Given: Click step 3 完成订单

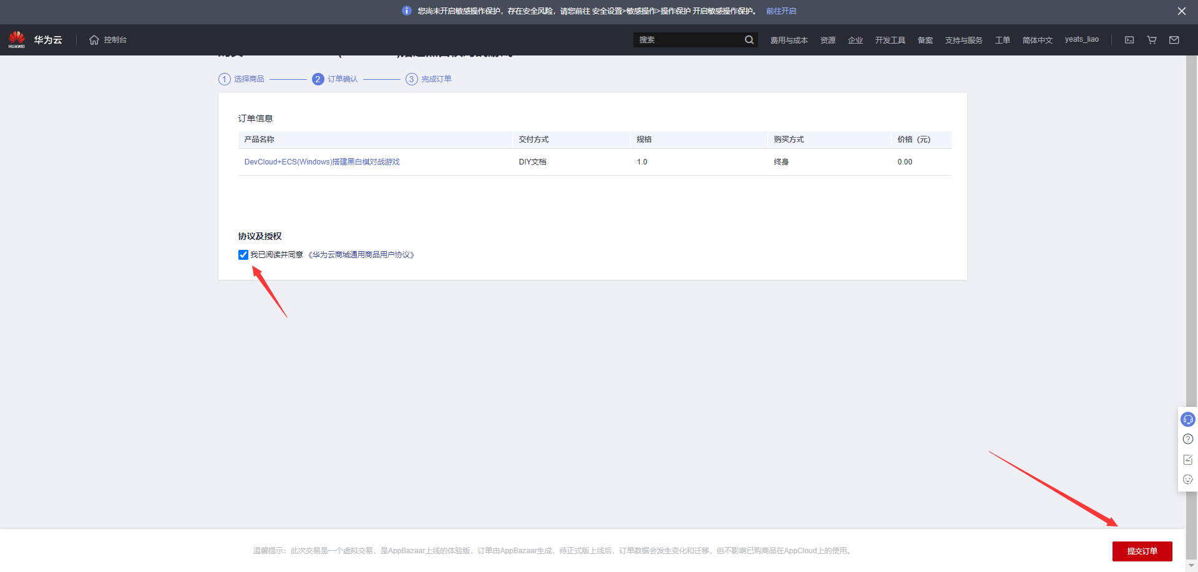Looking at the screenshot, I should [x=429, y=79].
